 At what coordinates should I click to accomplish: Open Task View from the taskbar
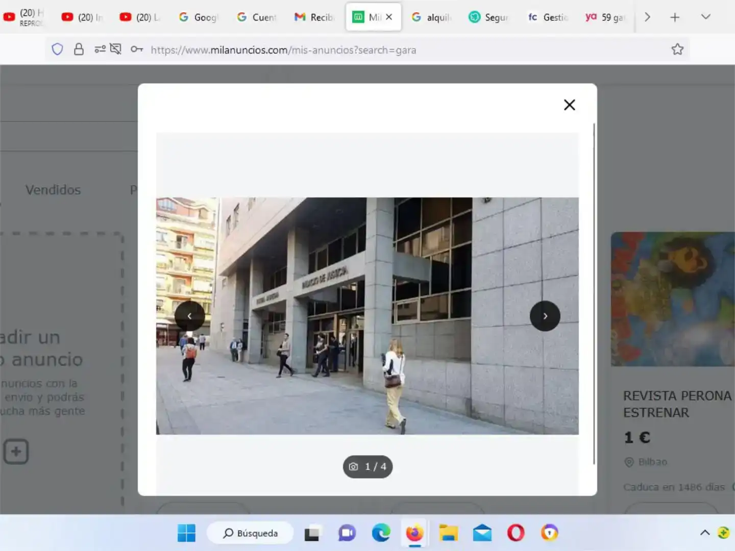coord(312,533)
